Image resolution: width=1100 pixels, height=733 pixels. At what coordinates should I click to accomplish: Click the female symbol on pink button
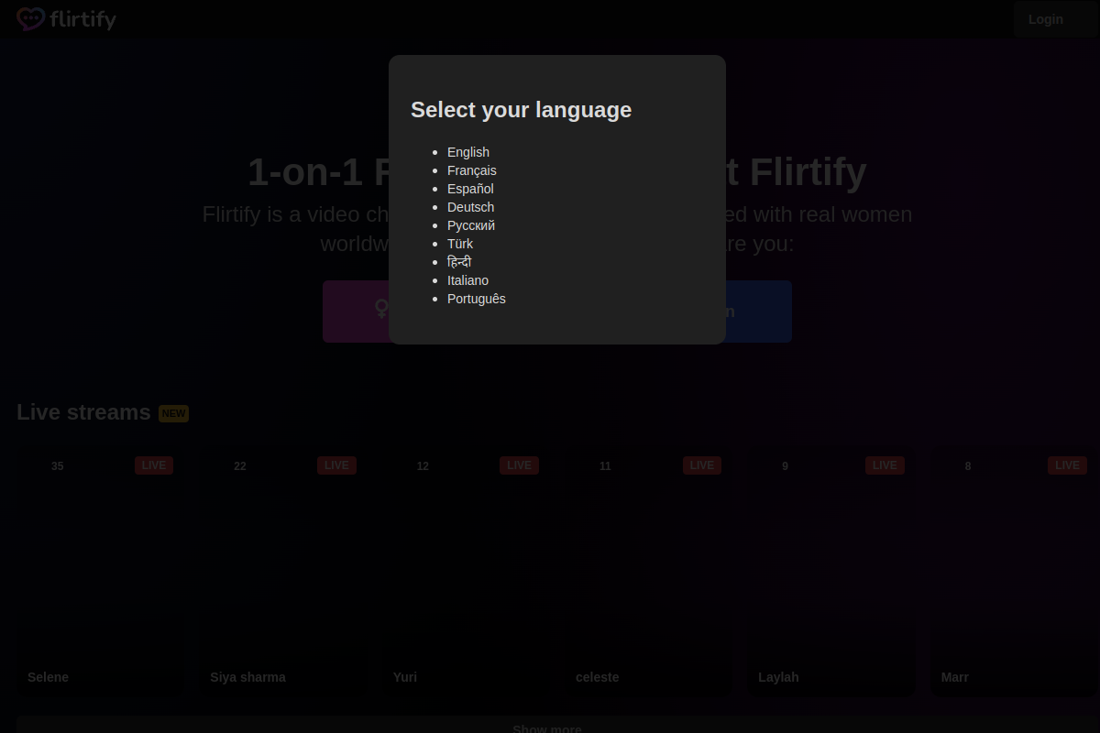click(381, 310)
